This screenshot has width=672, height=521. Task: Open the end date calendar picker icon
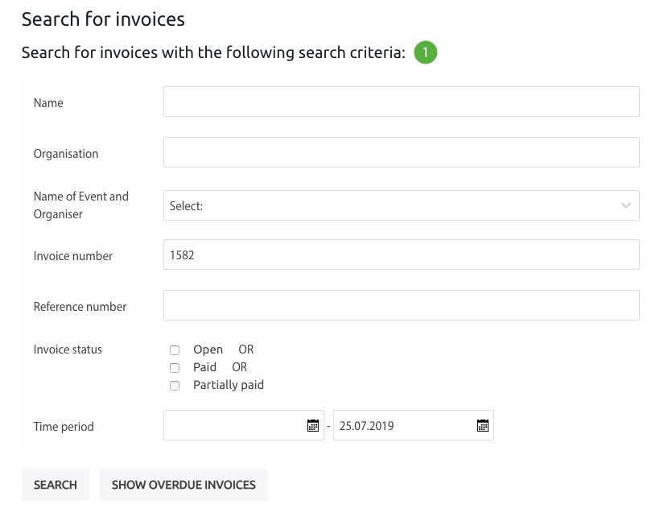click(483, 425)
